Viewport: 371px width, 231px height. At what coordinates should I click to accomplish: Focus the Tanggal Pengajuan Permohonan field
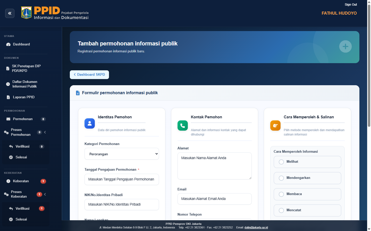click(122, 179)
